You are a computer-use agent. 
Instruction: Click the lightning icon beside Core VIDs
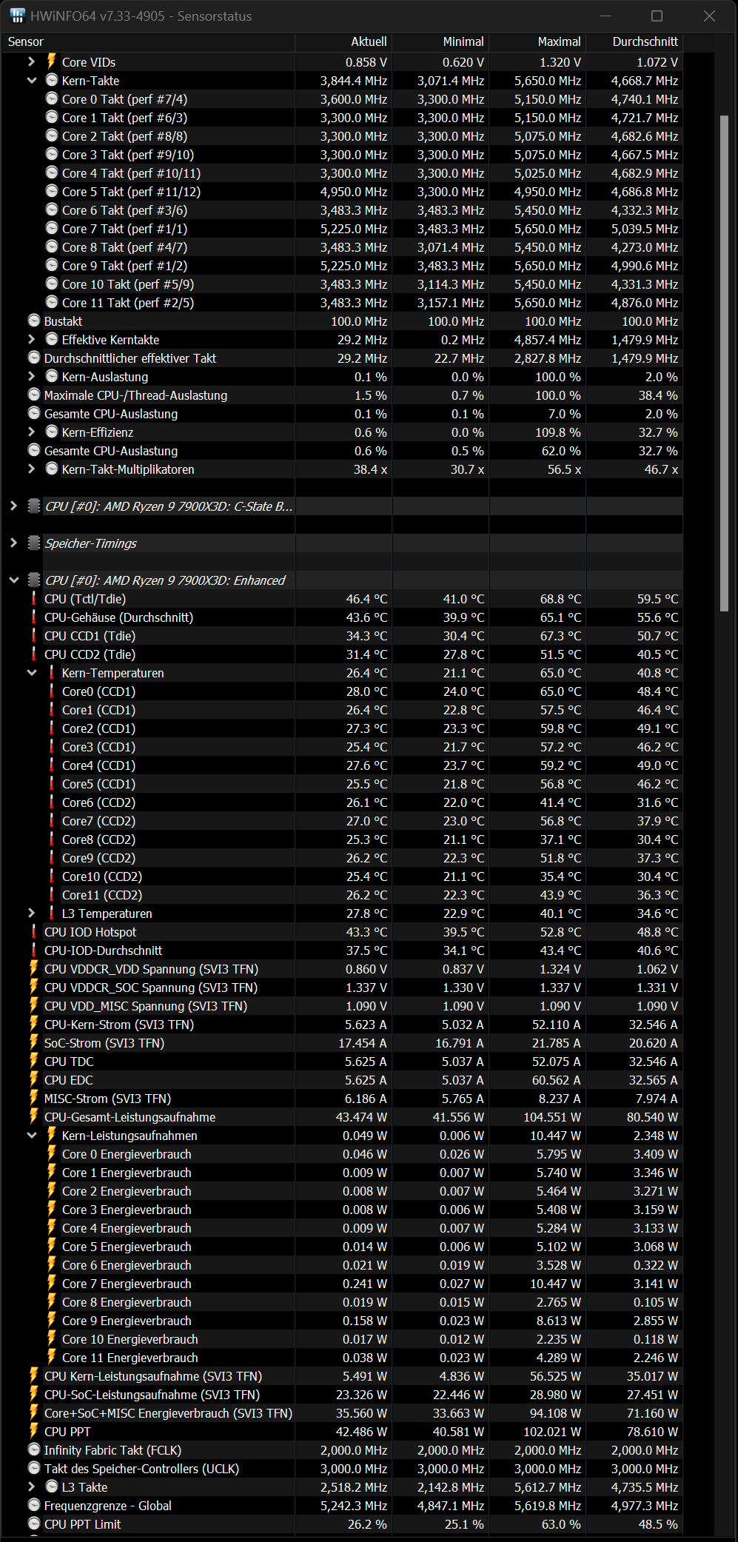pos(52,61)
